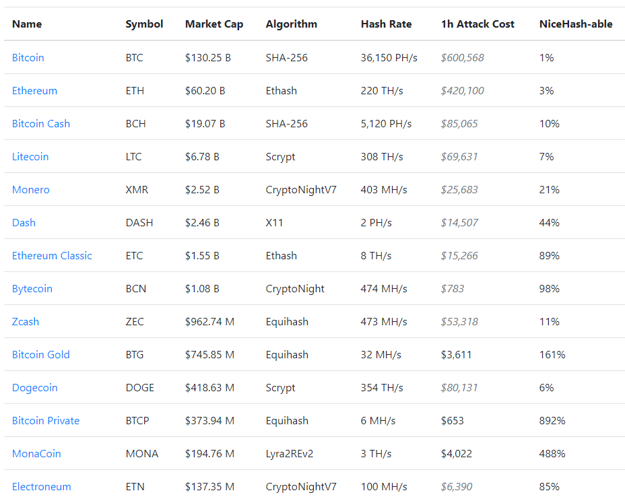625x499 pixels.
Task: Open the Bytecoin link
Action: coord(32,289)
